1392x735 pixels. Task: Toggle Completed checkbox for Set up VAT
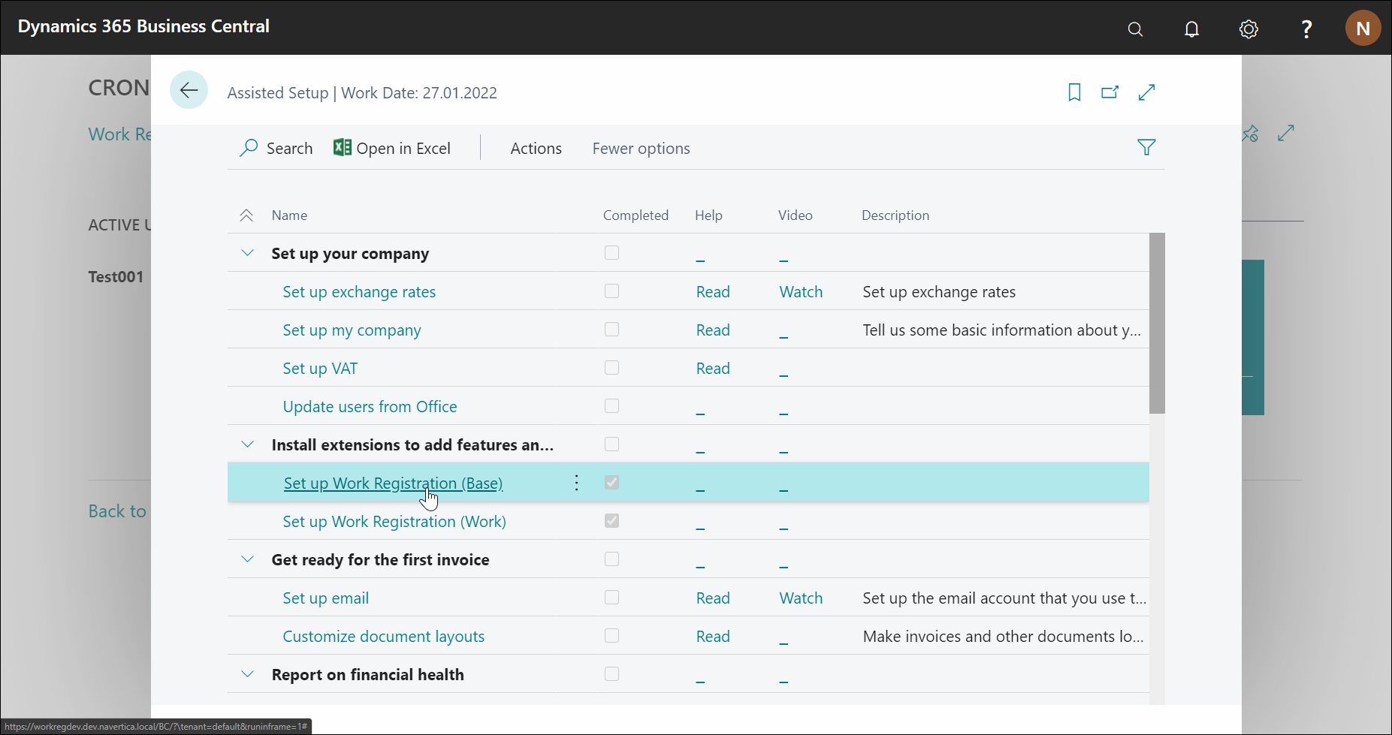tap(611, 368)
